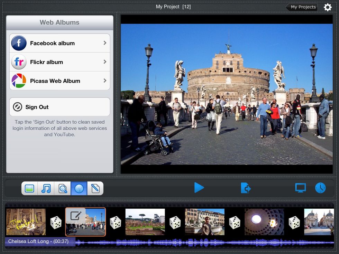Open the settings gear at top right

point(328,7)
